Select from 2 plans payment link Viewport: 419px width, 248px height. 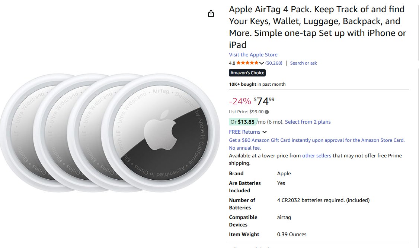pos(308,122)
